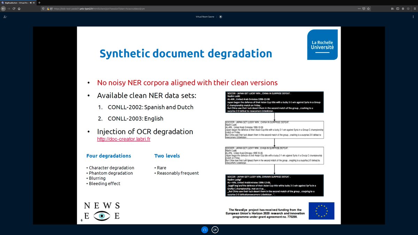The image size is (418, 235).
Task: Click 'Injection of OCR degradation' bullet
Action: coord(145,132)
